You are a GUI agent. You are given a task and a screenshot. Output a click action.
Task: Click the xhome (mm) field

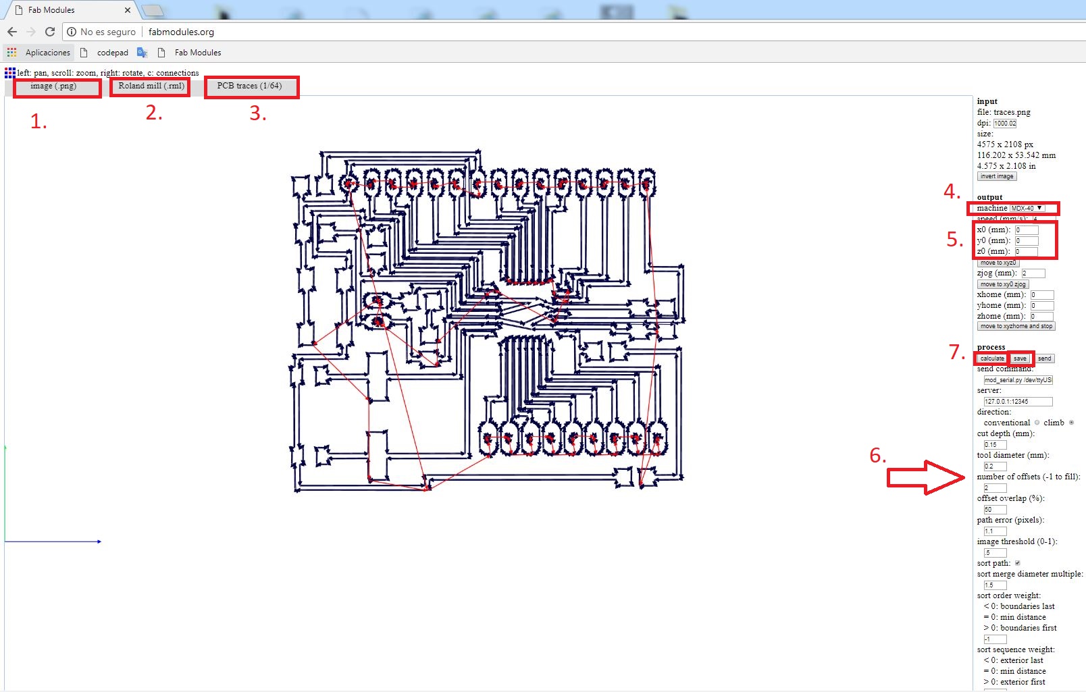1042,295
